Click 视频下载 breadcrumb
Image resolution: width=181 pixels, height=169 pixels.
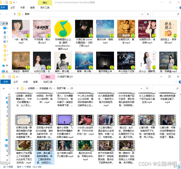click(x=61, y=88)
